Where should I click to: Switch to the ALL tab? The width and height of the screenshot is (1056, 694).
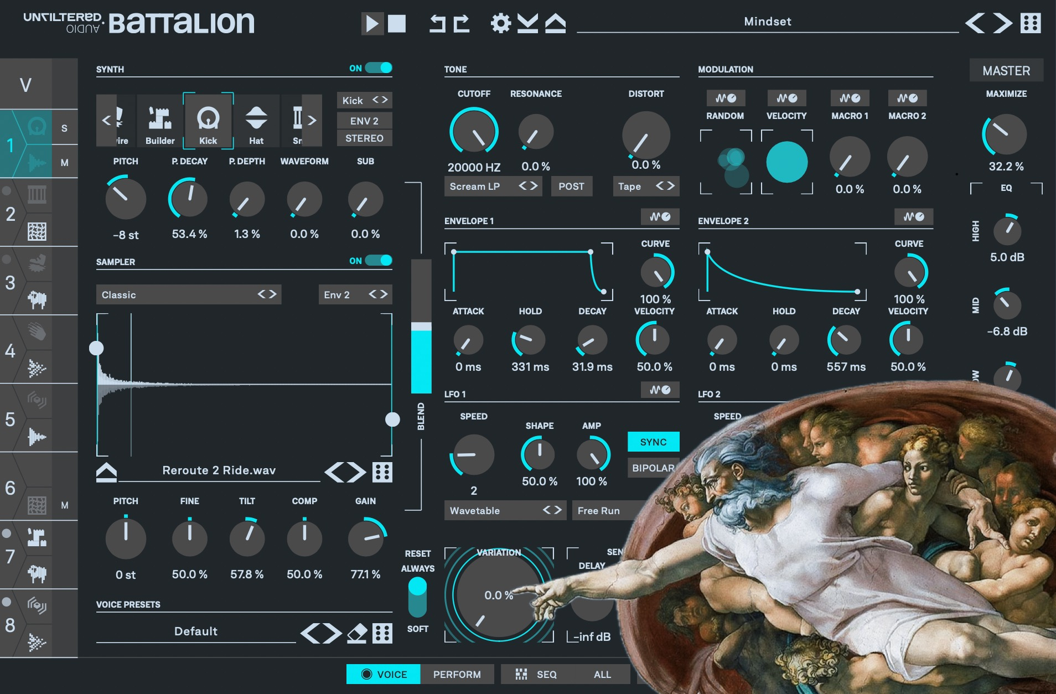pyautogui.click(x=602, y=674)
